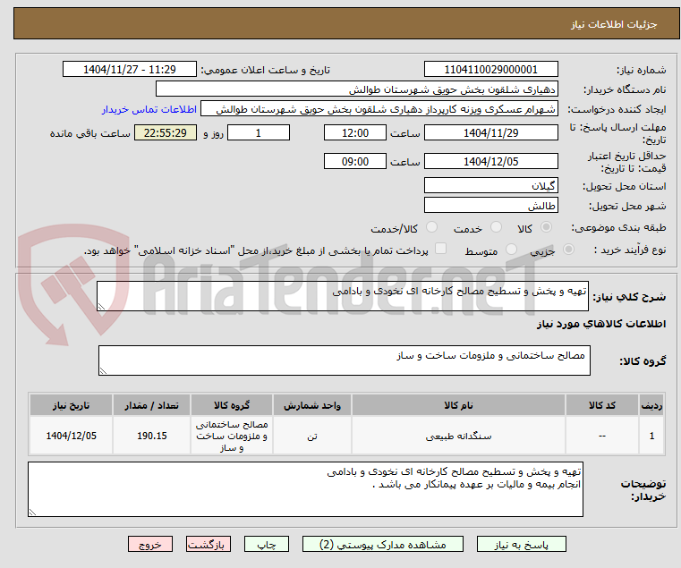The image size is (681, 568).
Task: Click the price validity date 1404/12/05
Action: [x=490, y=162]
